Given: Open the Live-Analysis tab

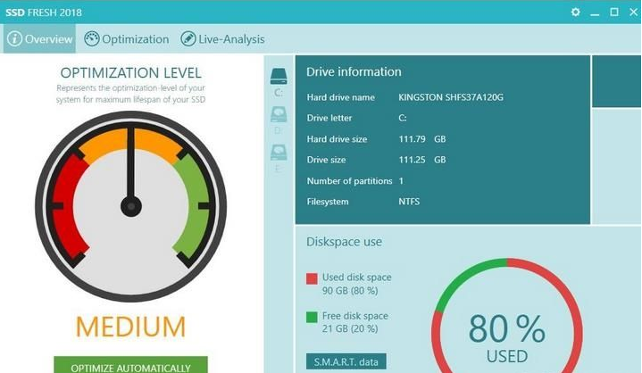Looking at the screenshot, I should [x=222, y=39].
